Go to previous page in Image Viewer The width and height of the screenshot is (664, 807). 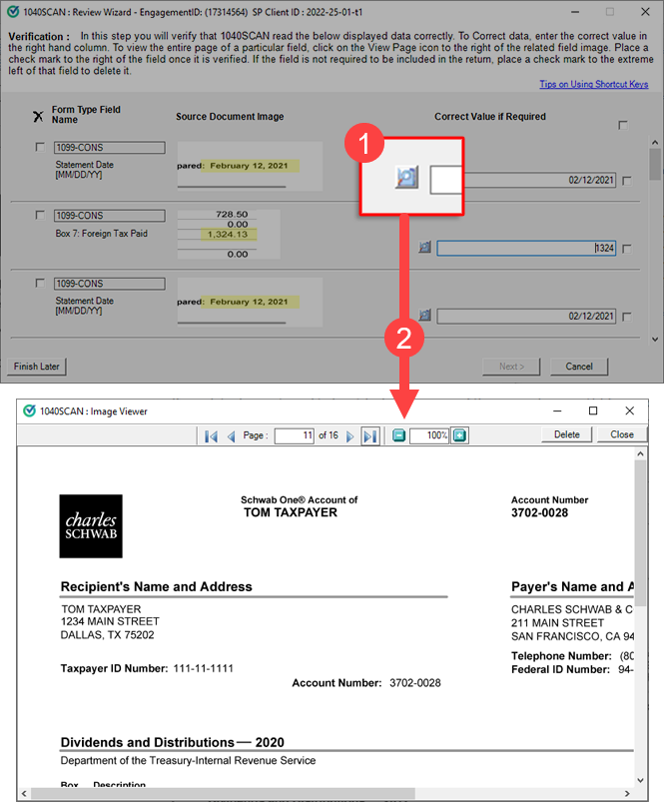point(231,436)
